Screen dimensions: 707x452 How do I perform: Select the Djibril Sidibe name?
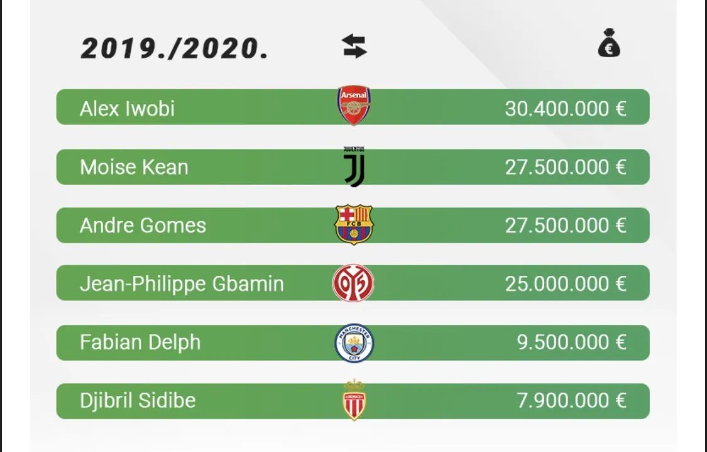[138, 401]
